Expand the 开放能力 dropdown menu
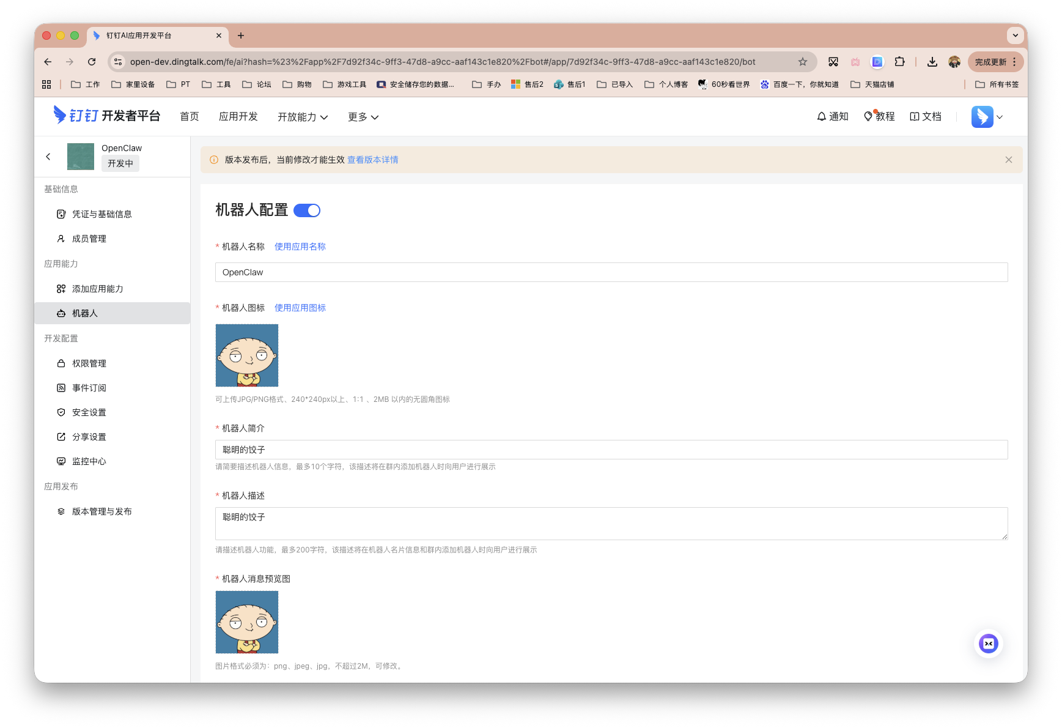This screenshot has height=728, width=1062. [302, 117]
